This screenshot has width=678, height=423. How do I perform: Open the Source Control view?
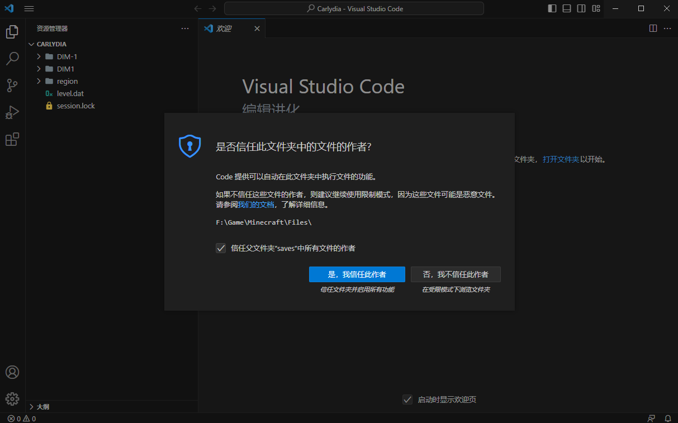(x=12, y=85)
